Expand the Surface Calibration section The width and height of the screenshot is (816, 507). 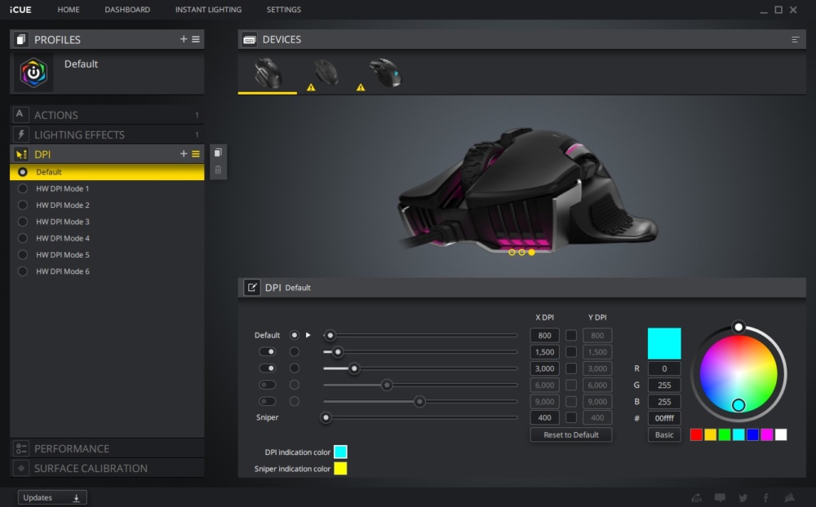(107, 468)
